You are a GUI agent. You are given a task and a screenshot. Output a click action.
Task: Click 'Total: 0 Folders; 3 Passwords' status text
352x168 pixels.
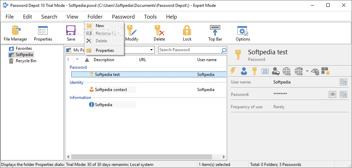(276, 165)
